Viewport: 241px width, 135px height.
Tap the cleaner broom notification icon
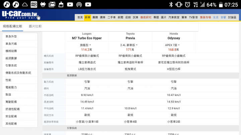[x=61, y=5]
